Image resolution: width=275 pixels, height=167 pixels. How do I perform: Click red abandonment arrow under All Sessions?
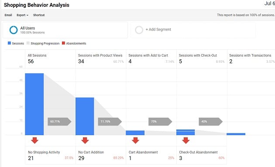(x=35, y=140)
